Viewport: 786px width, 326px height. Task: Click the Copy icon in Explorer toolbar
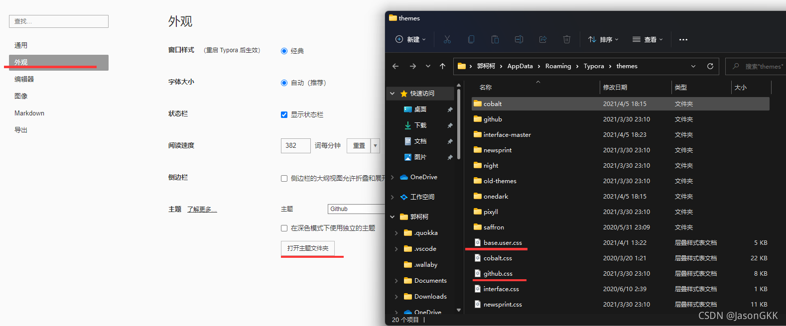click(x=471, y=39)
